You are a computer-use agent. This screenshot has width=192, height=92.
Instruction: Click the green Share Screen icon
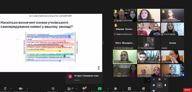point(100,88)
